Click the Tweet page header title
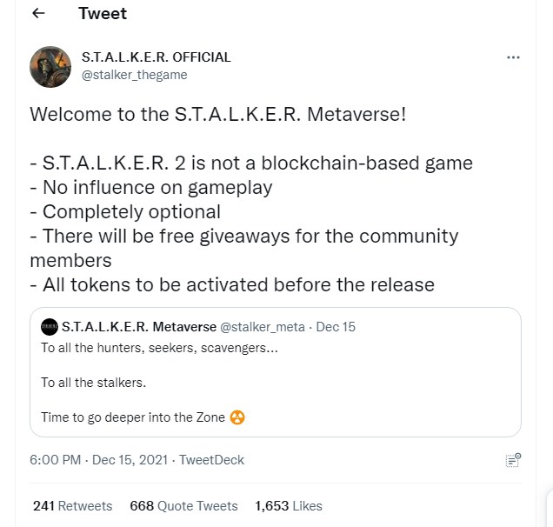The image size is (553, 527). tap(103, 14)
